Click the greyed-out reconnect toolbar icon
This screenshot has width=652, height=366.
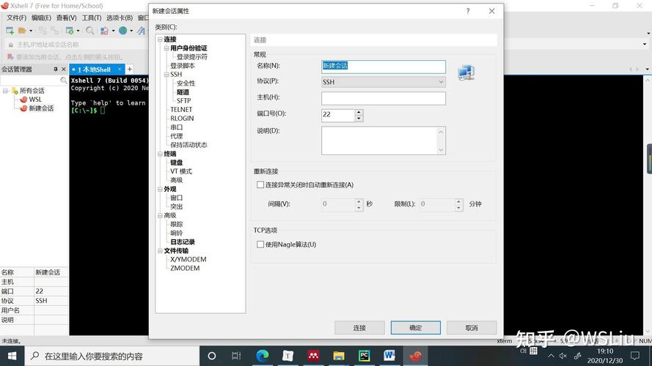[43, 30]
